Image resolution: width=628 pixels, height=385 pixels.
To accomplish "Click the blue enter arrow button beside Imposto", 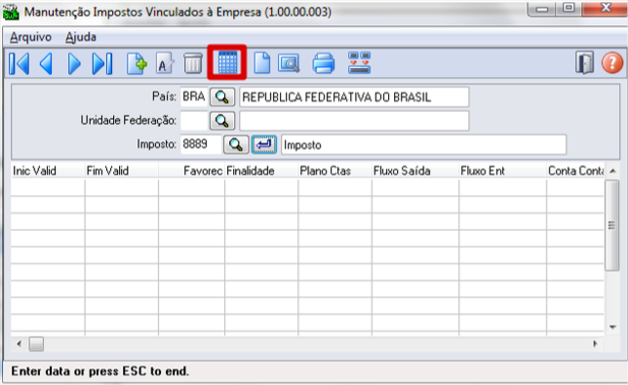I will 264,144.
